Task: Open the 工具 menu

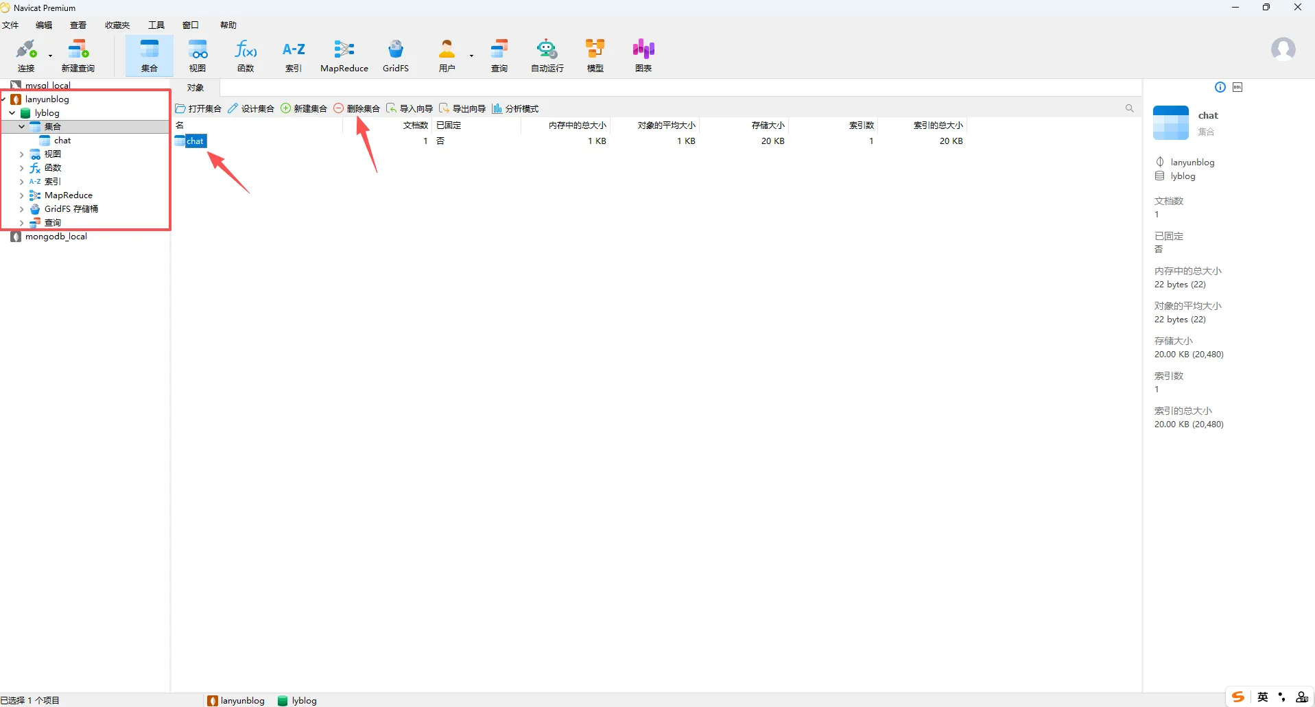Action: (156, 25)
